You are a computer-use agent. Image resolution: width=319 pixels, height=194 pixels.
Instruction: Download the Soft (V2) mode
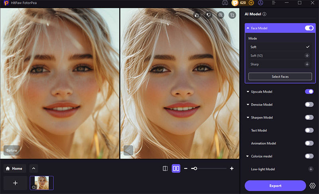pyautogui.click(x=307, y=55)
